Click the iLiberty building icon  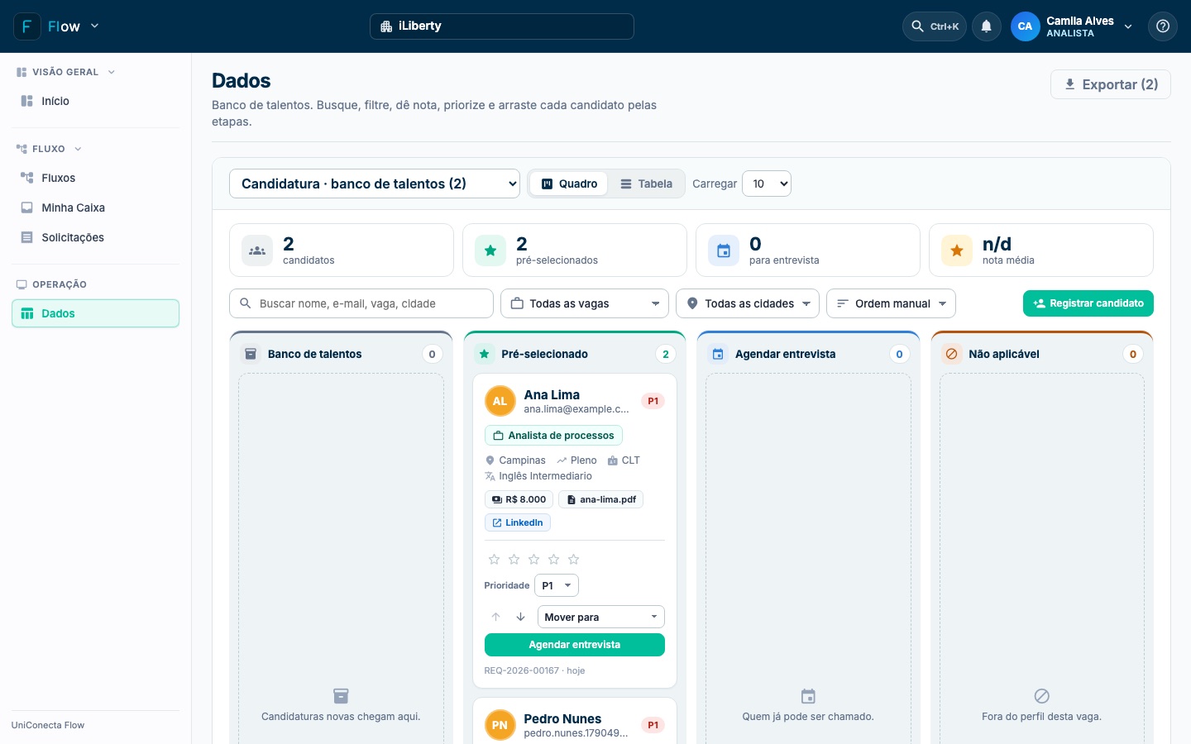(386, 26)
